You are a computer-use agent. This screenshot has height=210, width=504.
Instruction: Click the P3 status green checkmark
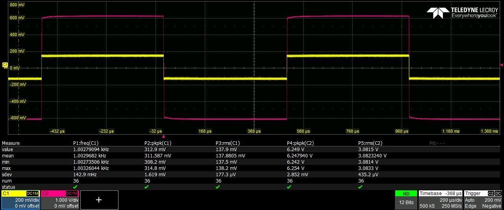point(218,187)
